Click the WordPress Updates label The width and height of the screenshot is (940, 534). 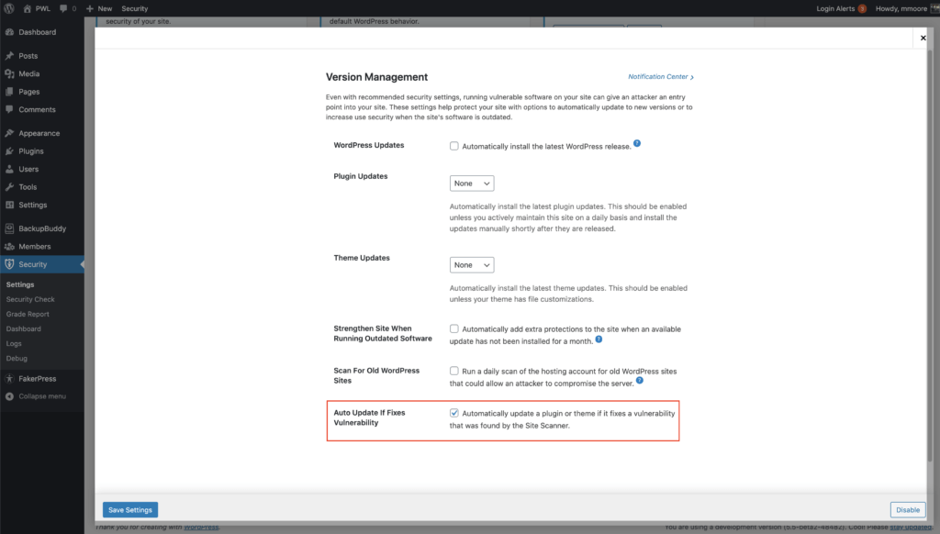pos(369,145)
